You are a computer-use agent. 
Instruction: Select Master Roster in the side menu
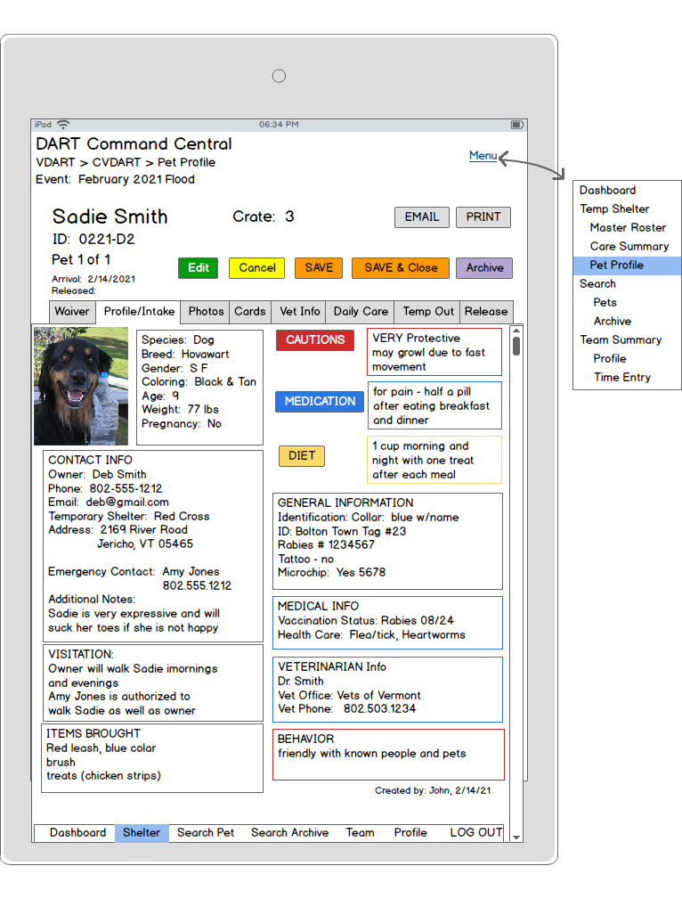coord(628,227)
